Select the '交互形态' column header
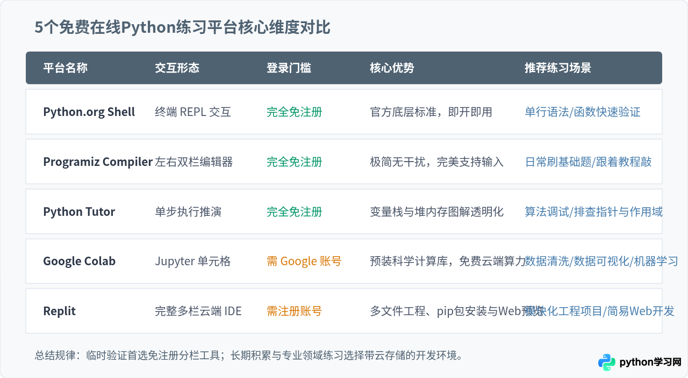This screenshot has height=378, width=688. [177, 68]
